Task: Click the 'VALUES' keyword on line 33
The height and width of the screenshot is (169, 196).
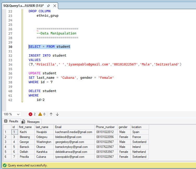Action: 35,60
